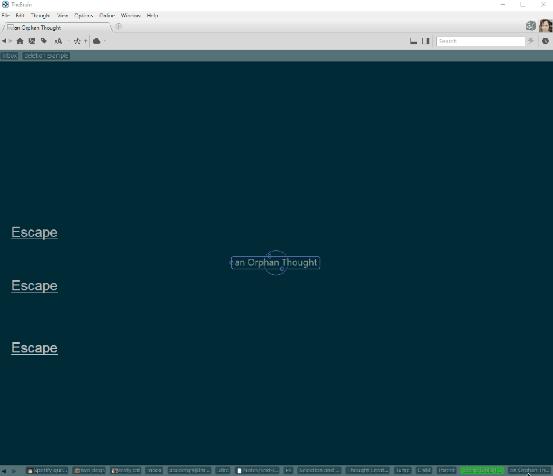Toggle the side panel layout icon
This screenshot has height=476, width=553.
(x=426, y=41)
